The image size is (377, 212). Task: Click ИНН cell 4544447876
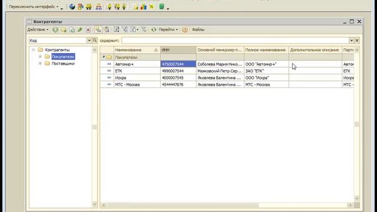pos(178,84)
